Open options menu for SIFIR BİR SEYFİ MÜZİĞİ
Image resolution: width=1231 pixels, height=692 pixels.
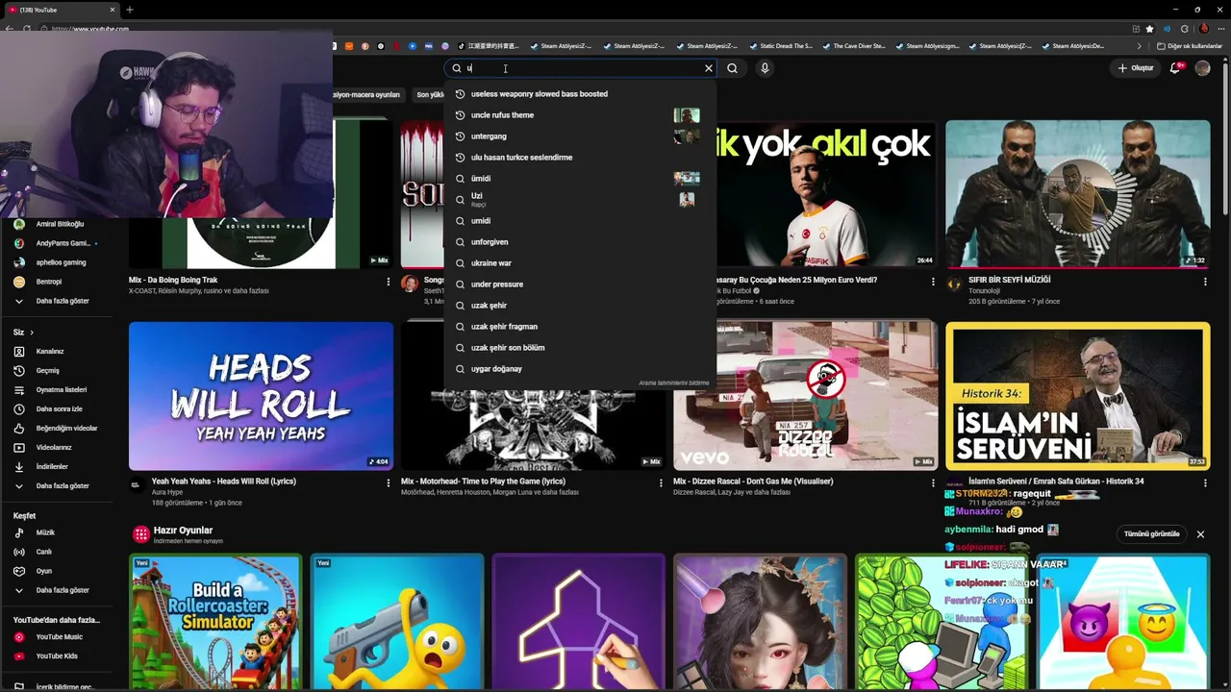pyautogui.click(x=1205, y=282)
